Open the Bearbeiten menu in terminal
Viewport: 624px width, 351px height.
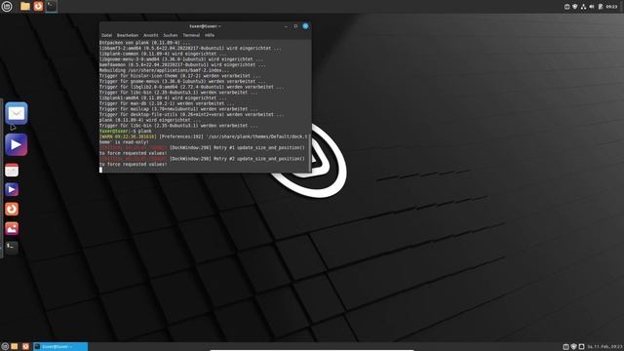click(128, 35)
